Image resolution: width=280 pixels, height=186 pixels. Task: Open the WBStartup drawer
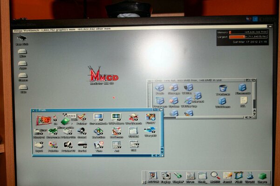[188, 101]
